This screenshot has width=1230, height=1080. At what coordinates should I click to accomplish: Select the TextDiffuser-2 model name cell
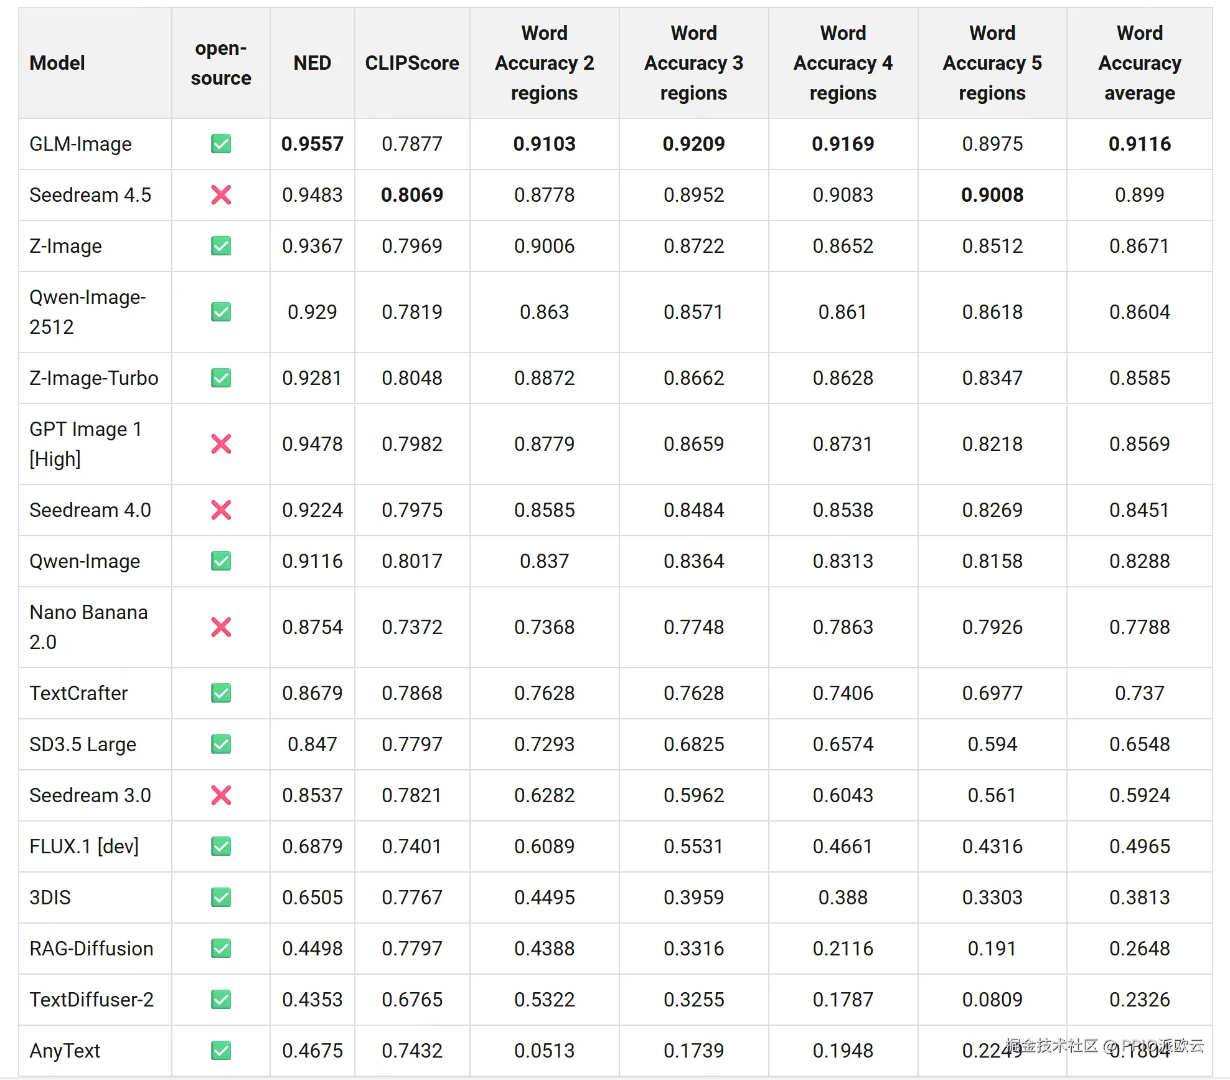click(92, 1000)
